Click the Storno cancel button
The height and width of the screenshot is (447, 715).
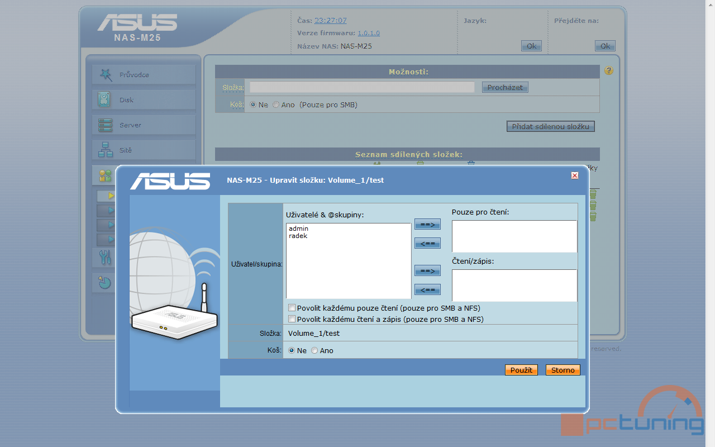coord(563,370)
